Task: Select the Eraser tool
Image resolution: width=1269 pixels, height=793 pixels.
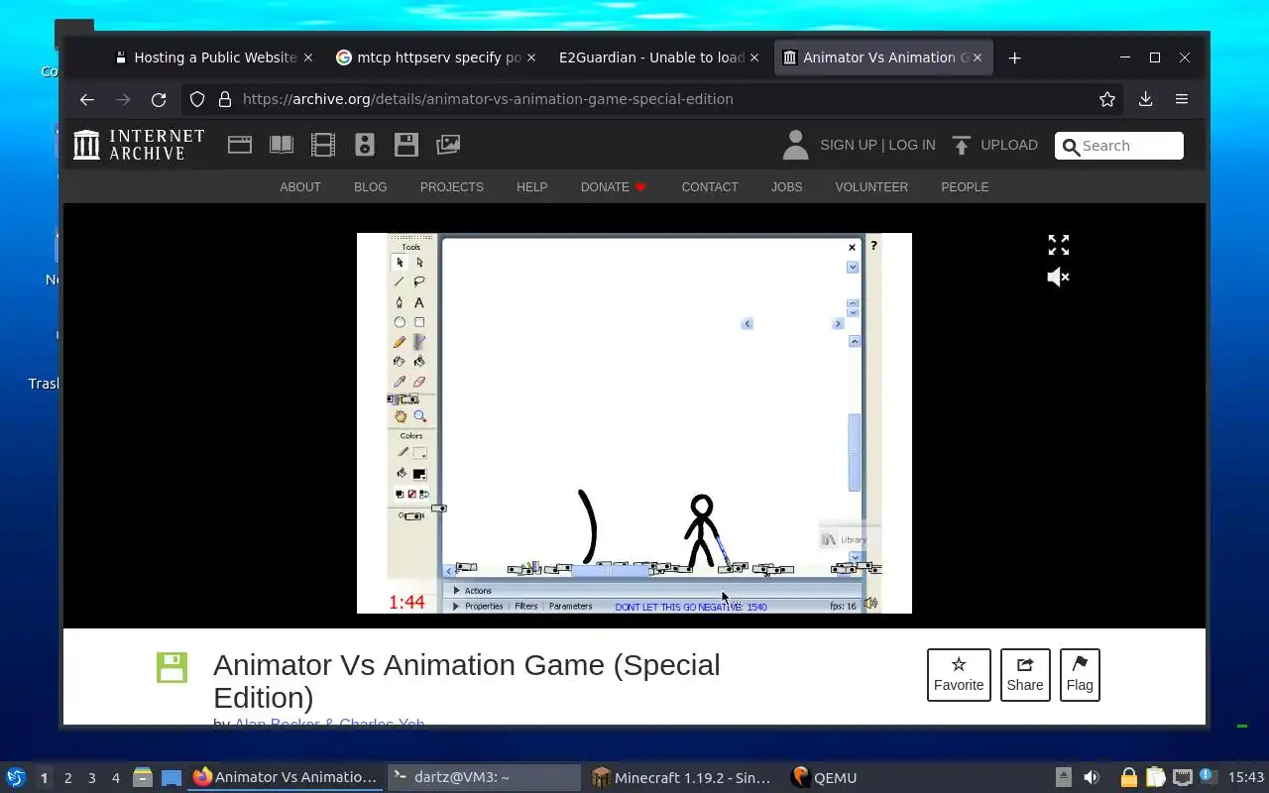Action: point(419,382)
